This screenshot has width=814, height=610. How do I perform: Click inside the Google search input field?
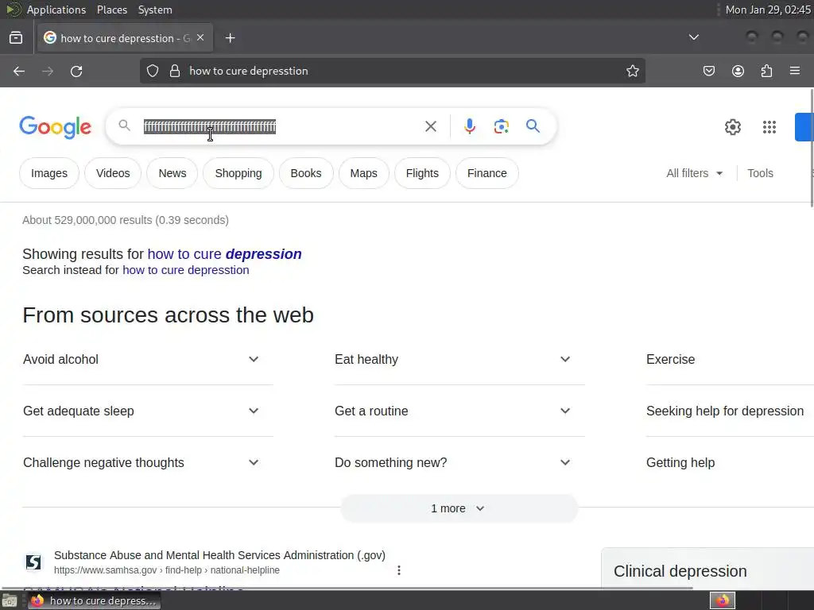click(281, 126)
